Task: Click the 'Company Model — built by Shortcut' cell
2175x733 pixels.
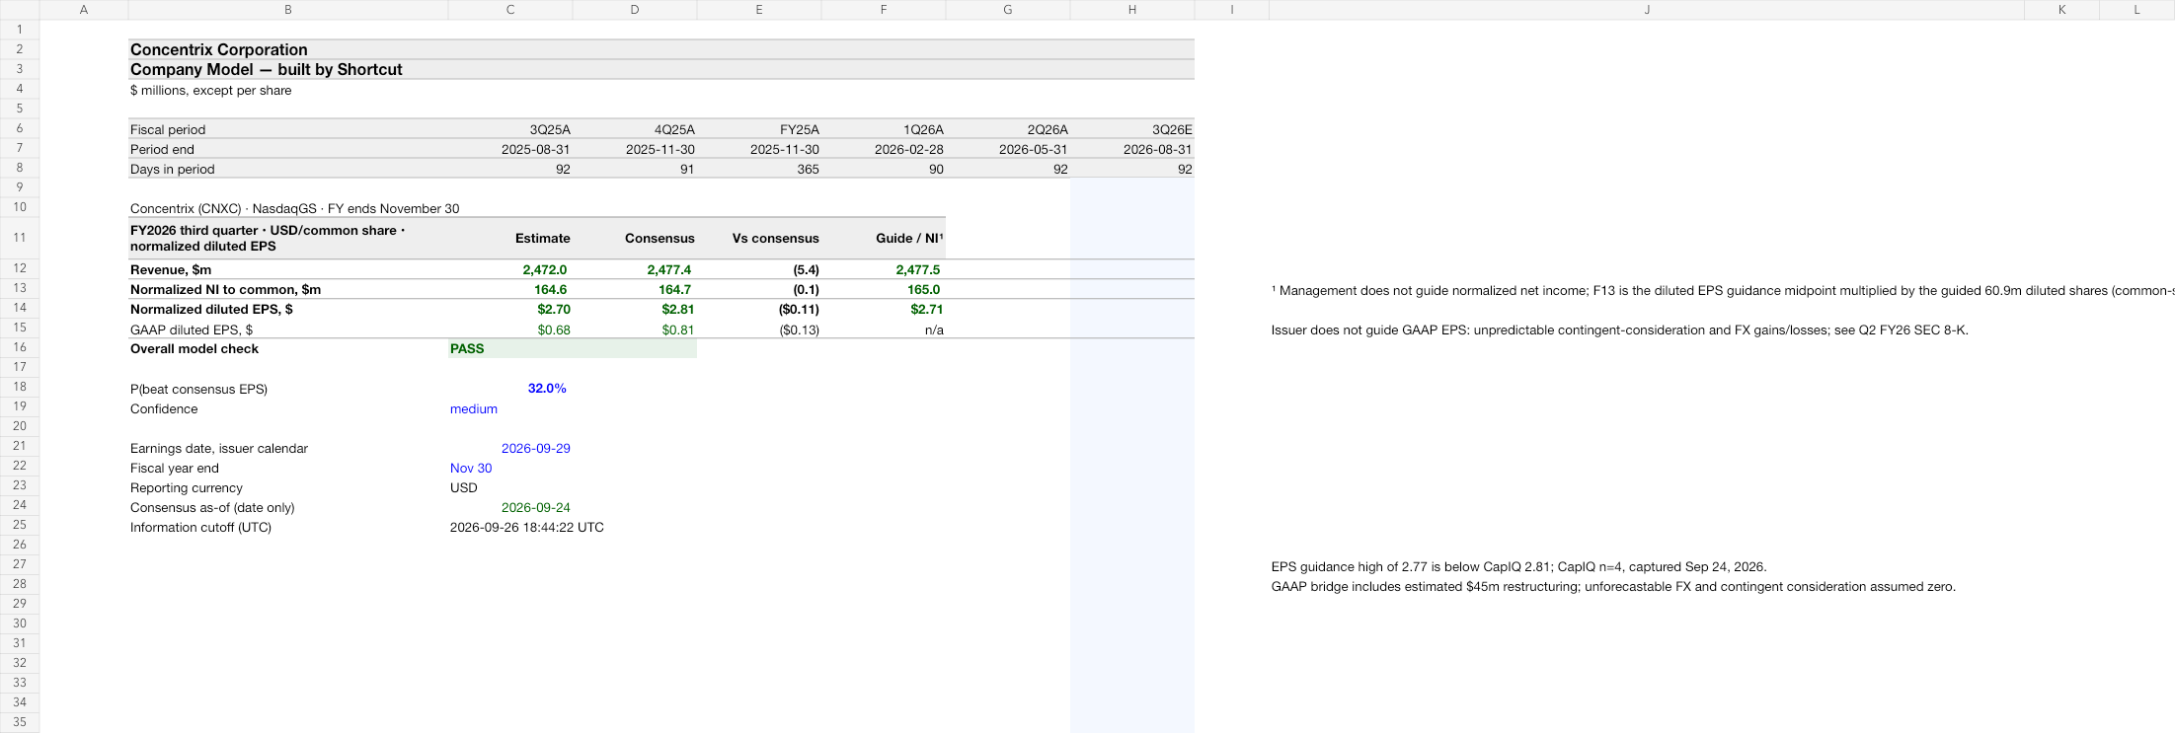Action: coord(288,69)
